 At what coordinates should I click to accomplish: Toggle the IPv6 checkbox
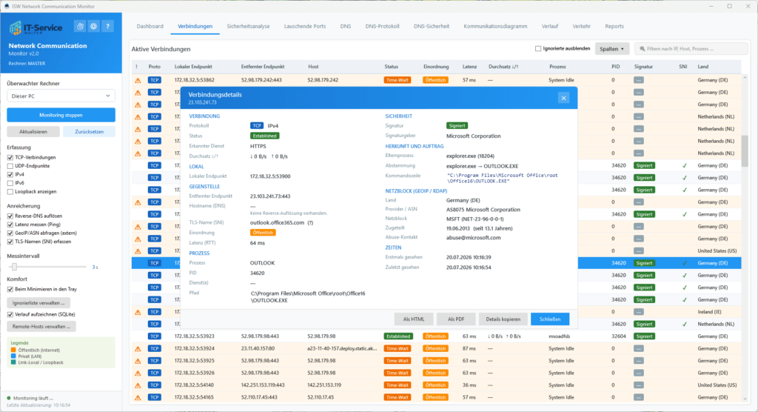click(10, 183)
